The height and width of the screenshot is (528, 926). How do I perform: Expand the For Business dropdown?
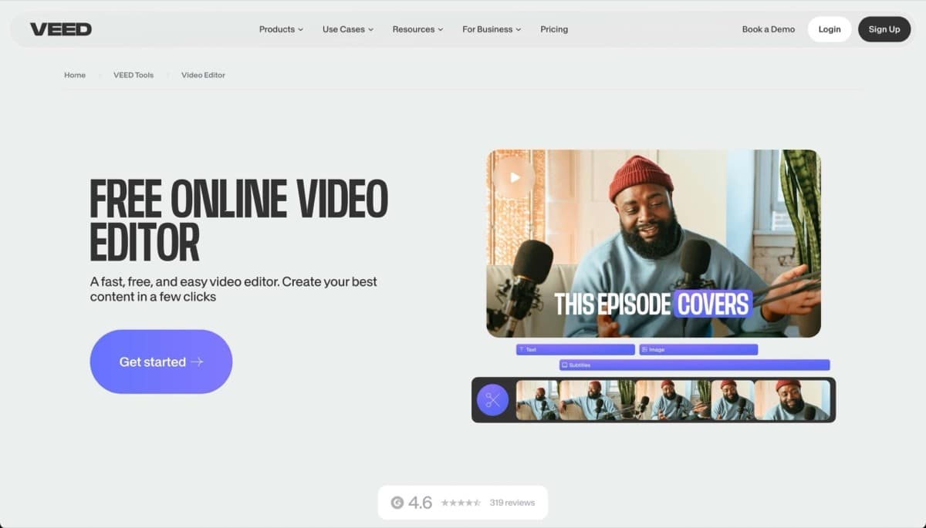491,29
